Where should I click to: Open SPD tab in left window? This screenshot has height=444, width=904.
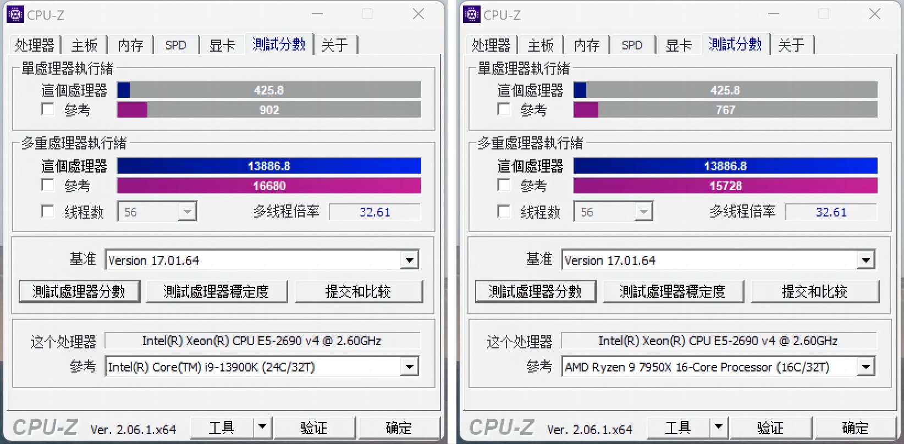click(x=176, y=45)
